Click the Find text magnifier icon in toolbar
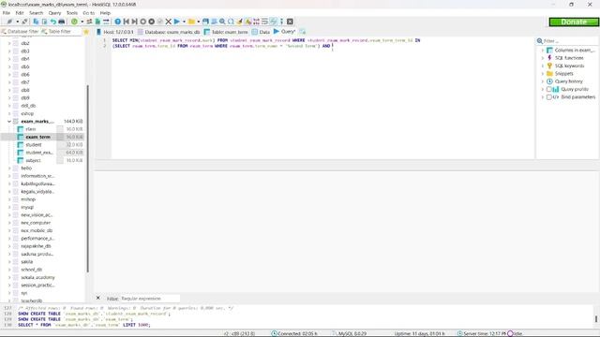This screenshot has width=600, height=337. click(x=222, y=22)
